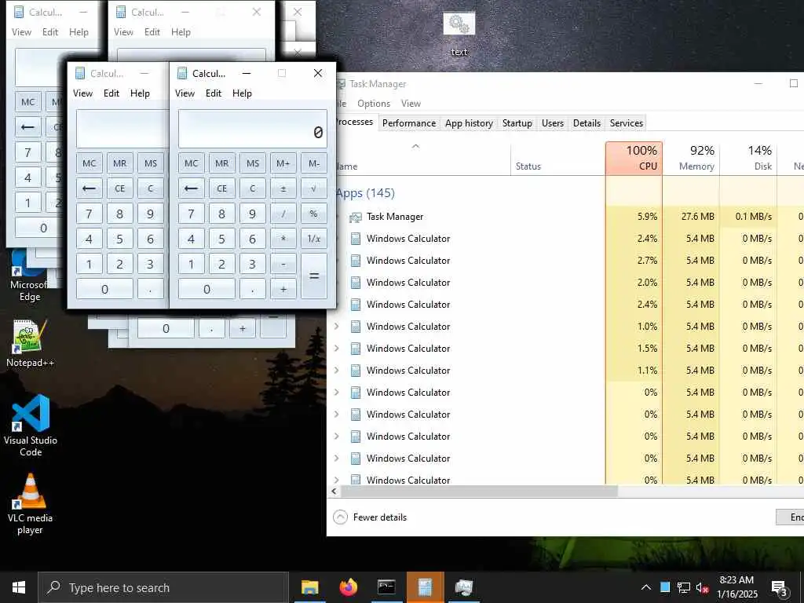Click the percent key on active Calculator
The height and width of the screenshot is (603, 804).
[314, 214]
